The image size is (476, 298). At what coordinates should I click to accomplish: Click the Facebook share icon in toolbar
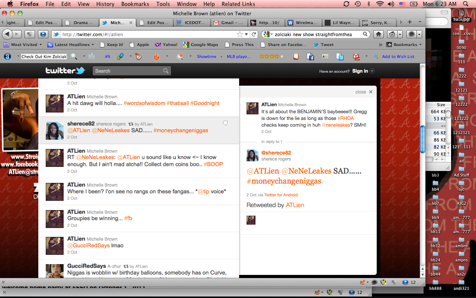point(311,57)
